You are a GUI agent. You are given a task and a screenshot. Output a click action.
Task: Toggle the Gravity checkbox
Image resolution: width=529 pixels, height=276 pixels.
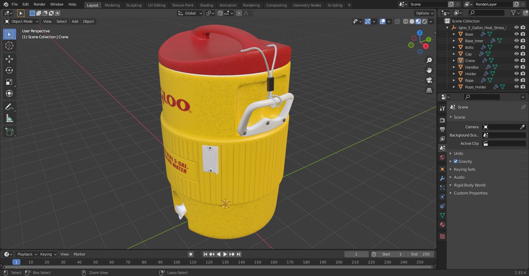pyautogui.click(x=456, y=161)
